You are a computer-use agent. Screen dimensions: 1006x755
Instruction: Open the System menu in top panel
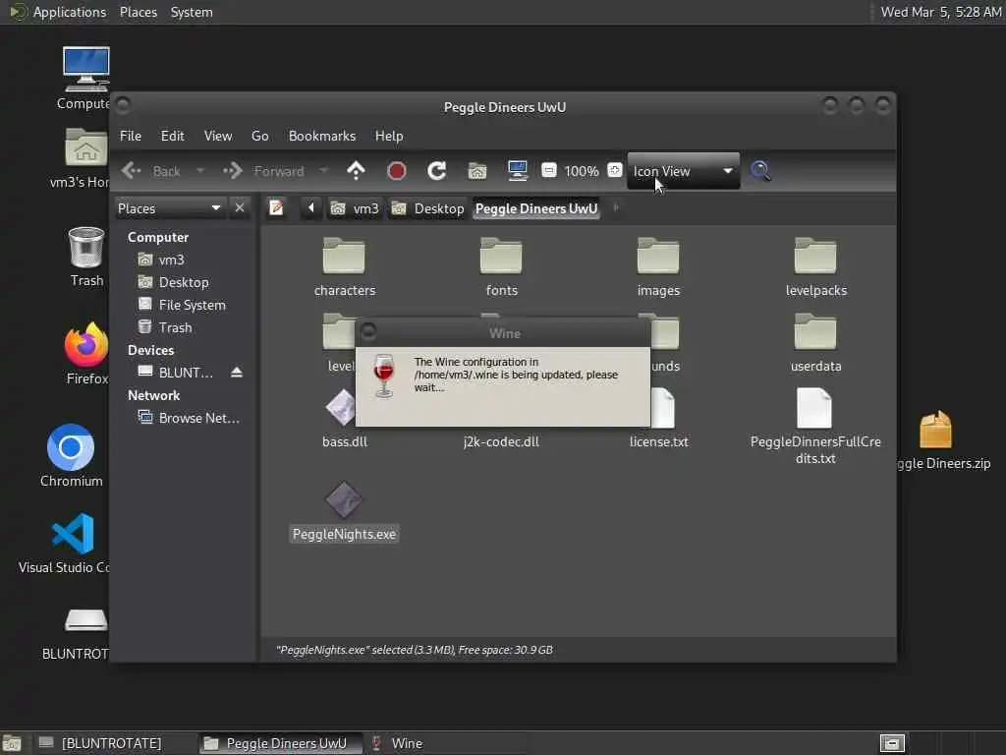coord(192,12)
